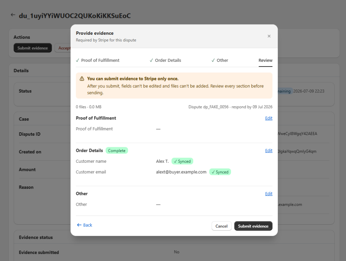Open the Proof of Fulfillment step tab
Image resolution: width=346 pixels, height=261 pixels.
click(x=98, y=60)
